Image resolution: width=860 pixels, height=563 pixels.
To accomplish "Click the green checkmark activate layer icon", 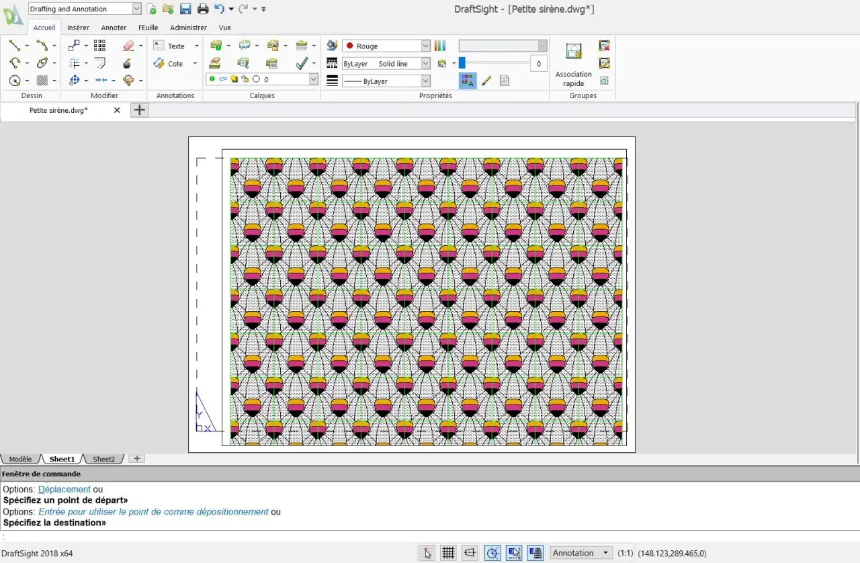I will tap(302, 63).
